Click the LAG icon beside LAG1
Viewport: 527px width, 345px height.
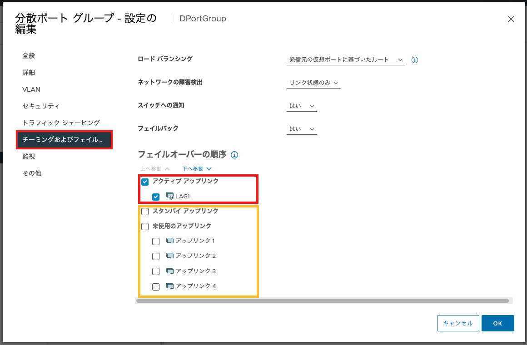[x=169, y=196]
